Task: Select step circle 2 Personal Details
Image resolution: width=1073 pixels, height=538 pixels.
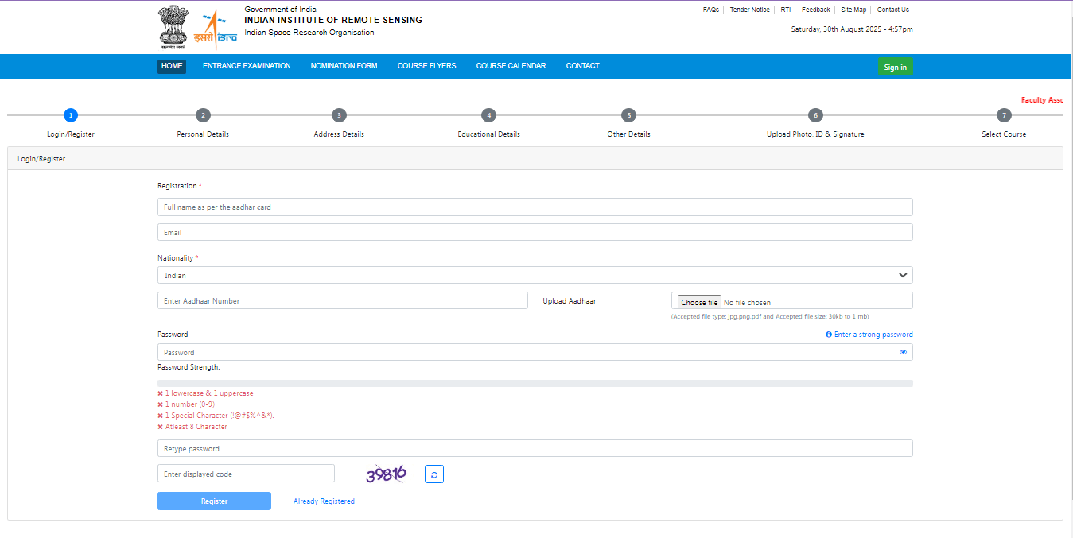Action: coord(202,114)
